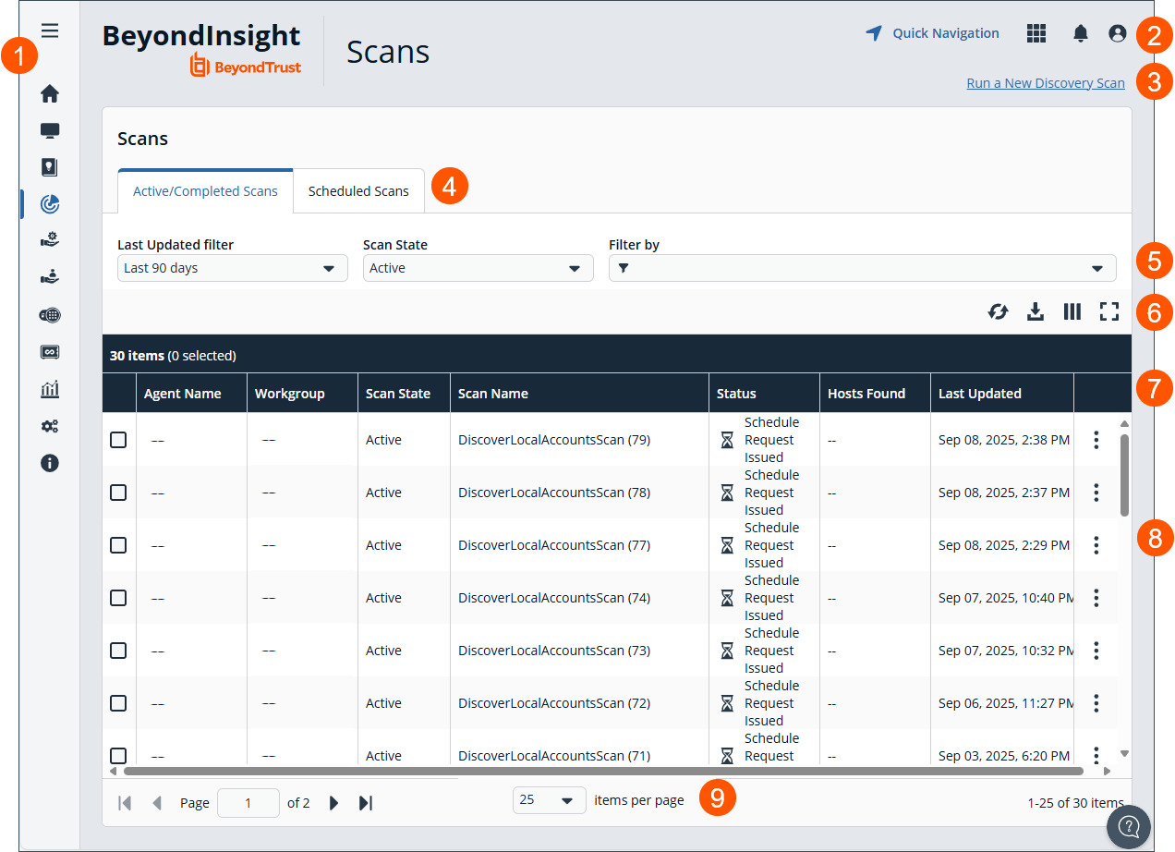
Task: Switch to Active/Completed Scans tab
Action: tap(205, 191)
